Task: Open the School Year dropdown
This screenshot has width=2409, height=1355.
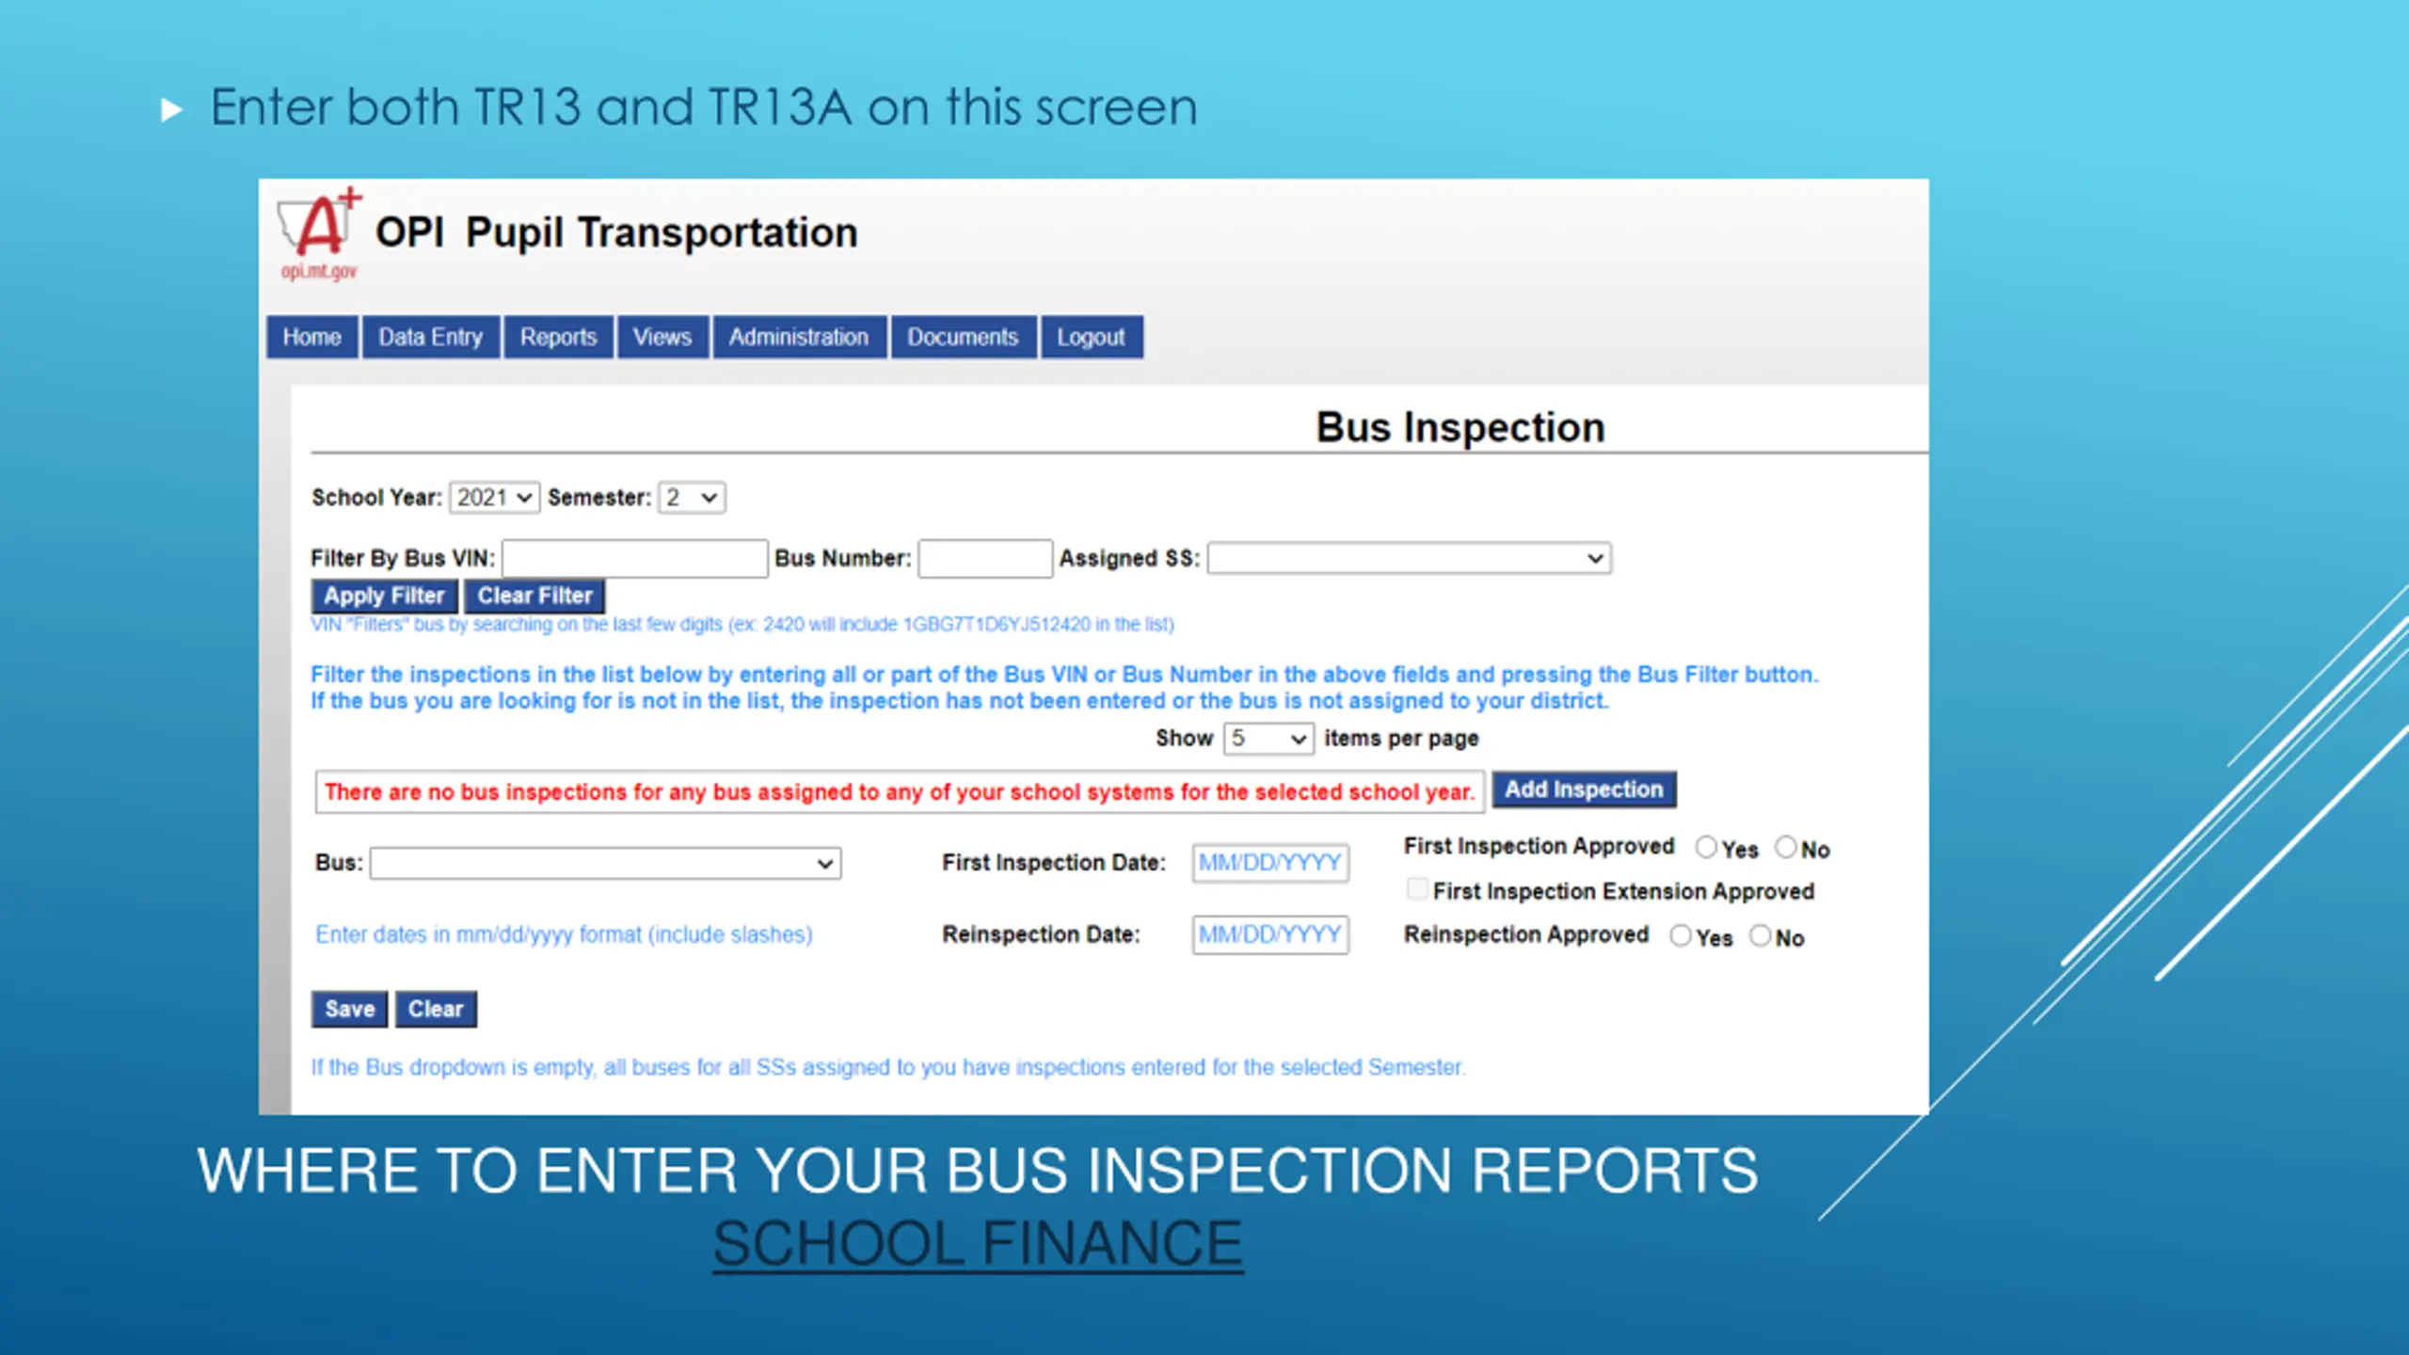Action: coord(494,497)
